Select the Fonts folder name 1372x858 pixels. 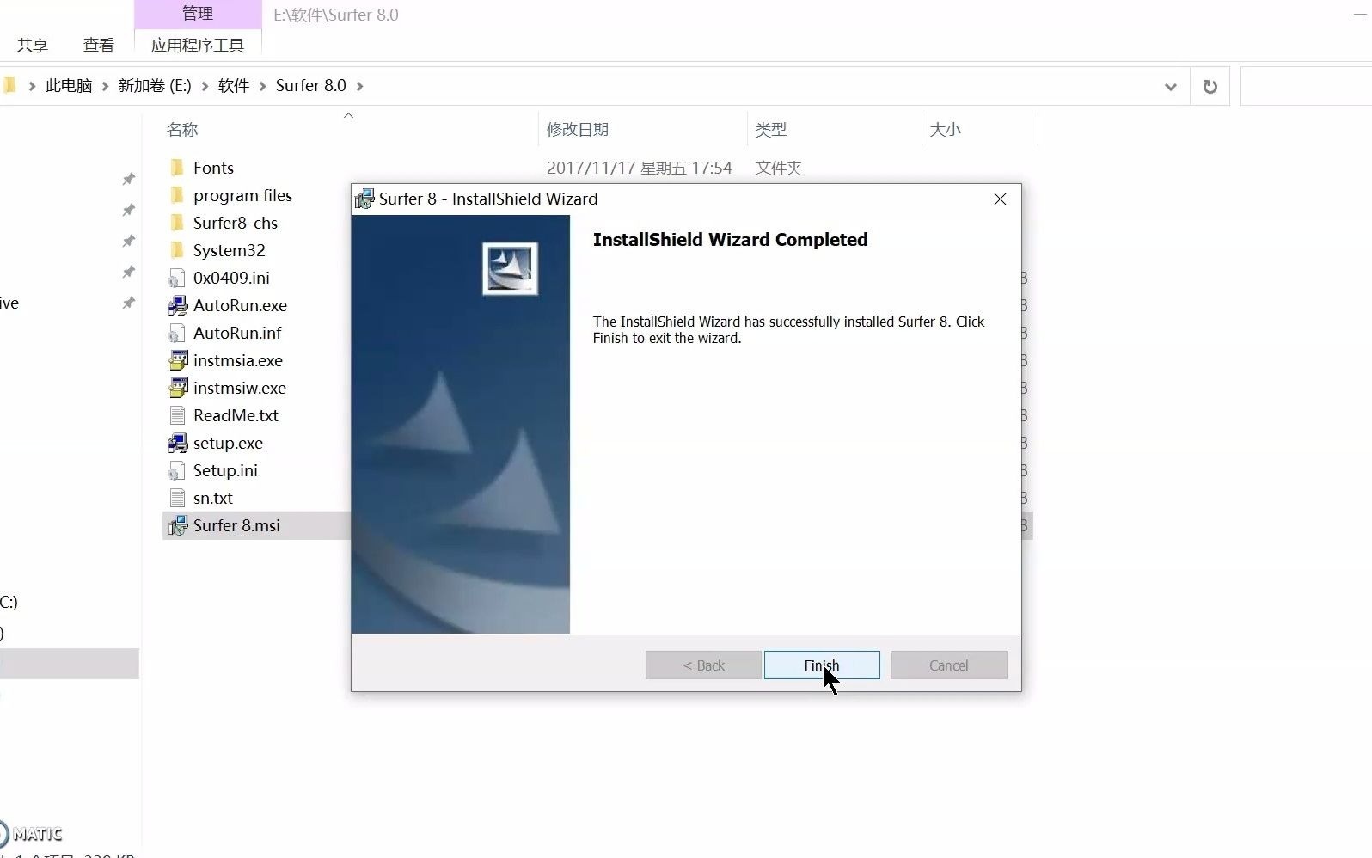(x=213, y=168)
